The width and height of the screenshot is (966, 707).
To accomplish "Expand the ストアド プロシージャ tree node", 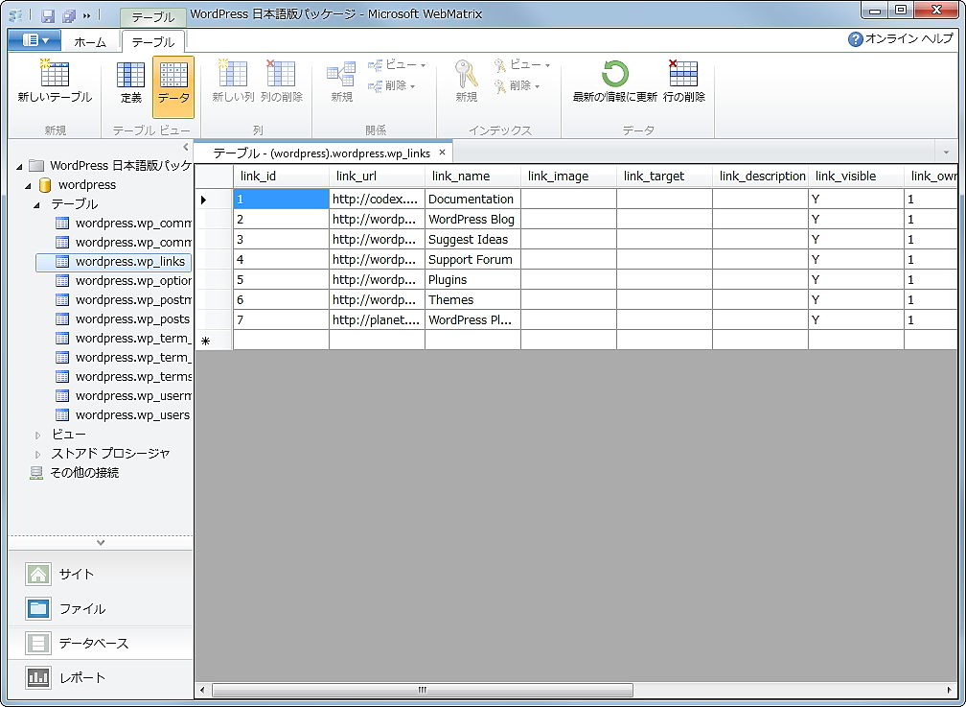I will (37, 454).
